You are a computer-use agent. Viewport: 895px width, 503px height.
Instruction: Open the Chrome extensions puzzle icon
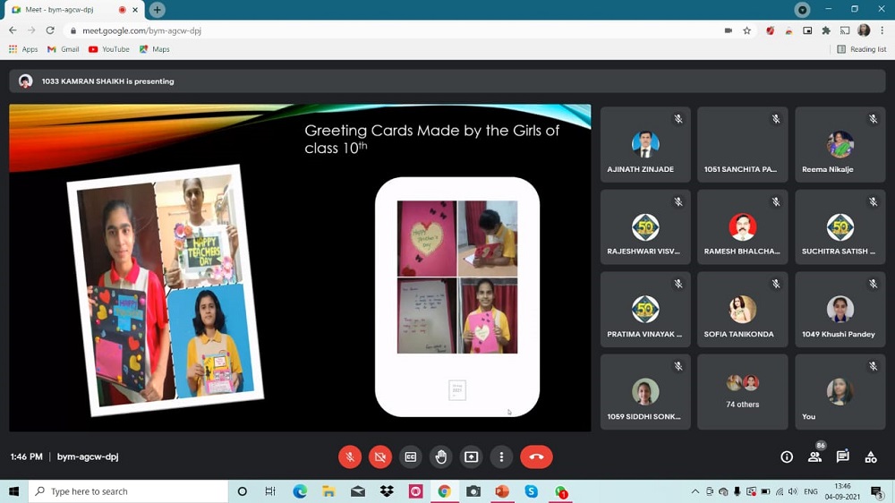tap(825, 30)
